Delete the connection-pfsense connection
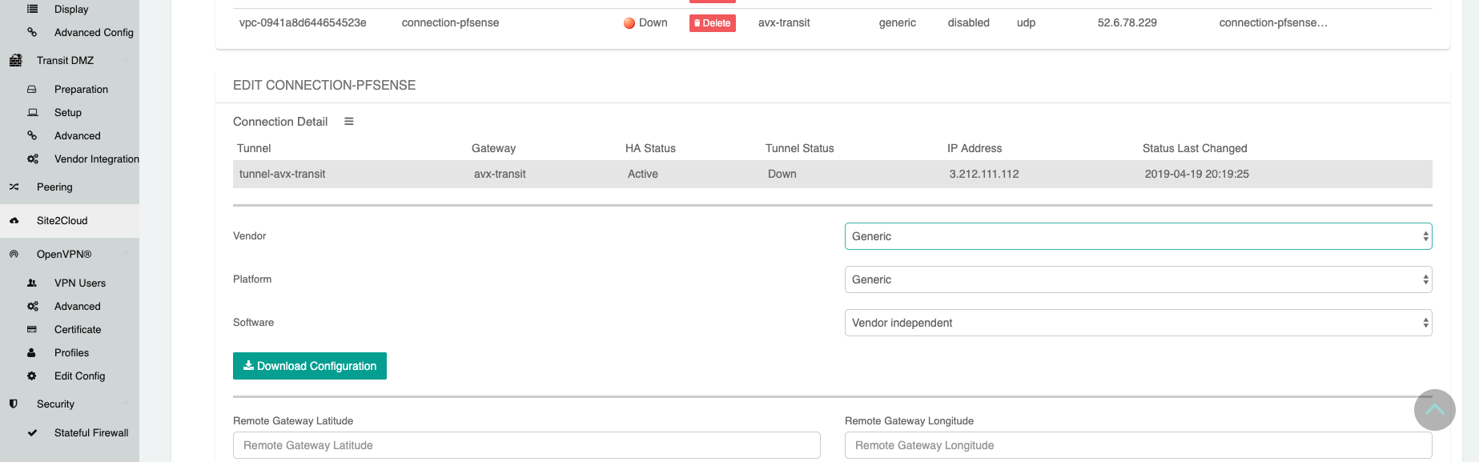1479x462 pixels. click(x=712, y=23)
